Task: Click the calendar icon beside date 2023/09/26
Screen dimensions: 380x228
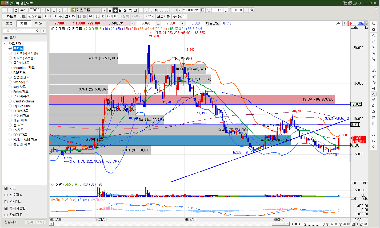Action: pos(203,10)
